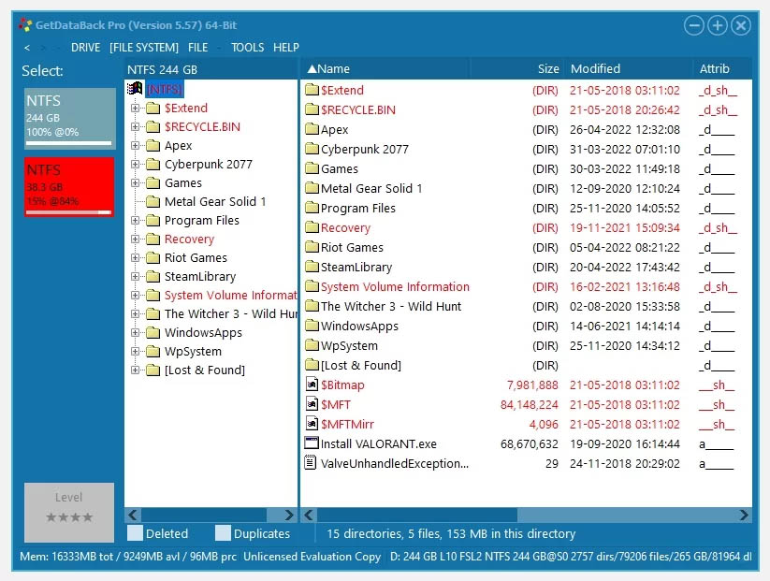
Task: Expand the SteamLibrary tree node
Action: point(135,277)
